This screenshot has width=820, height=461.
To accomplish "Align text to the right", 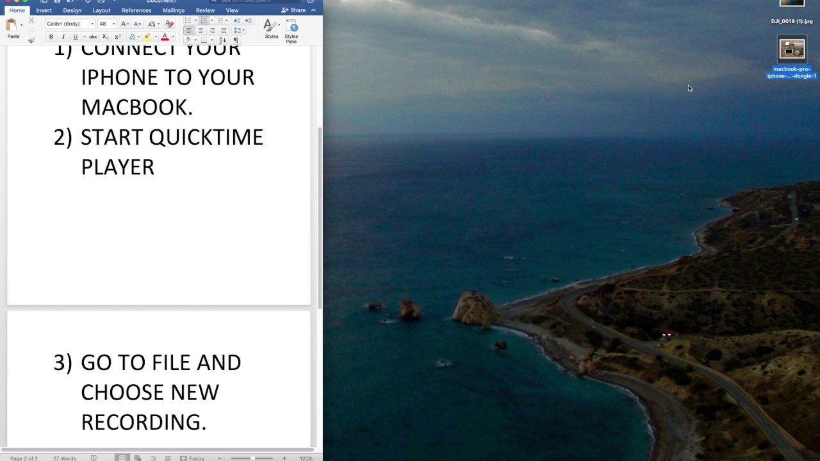I will click(212, 30).
